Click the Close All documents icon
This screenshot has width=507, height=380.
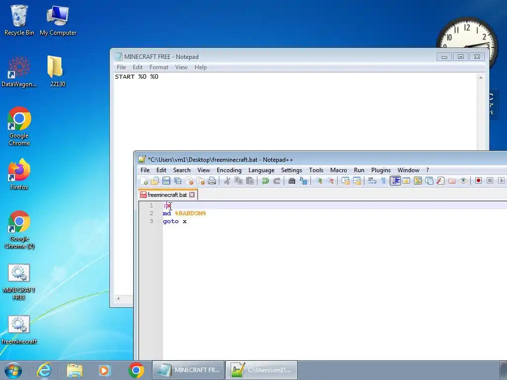coord(201,181)
